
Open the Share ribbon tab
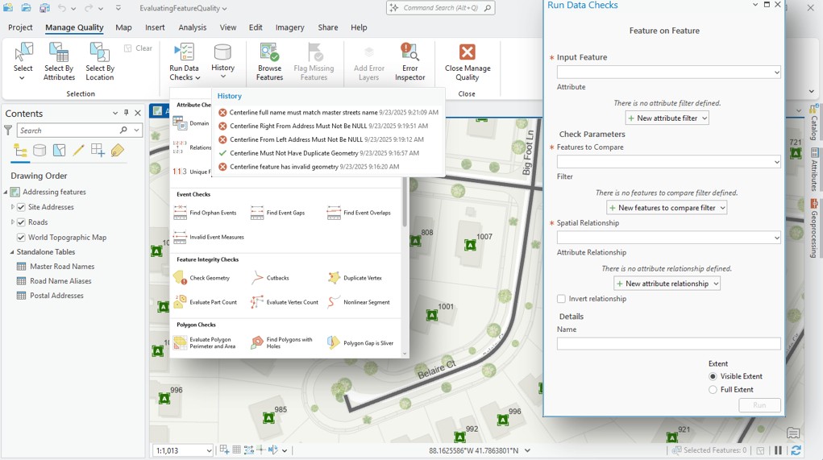click(x=327, y=27)
